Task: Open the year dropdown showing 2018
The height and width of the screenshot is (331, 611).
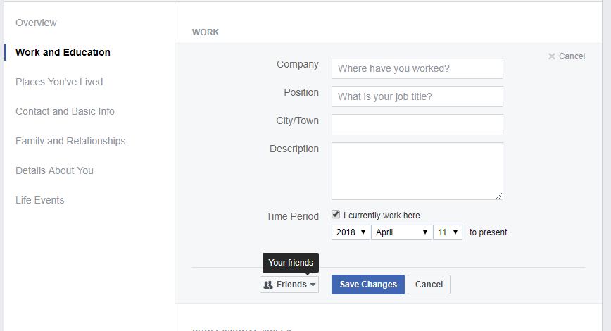Action: tap(350, 232)
